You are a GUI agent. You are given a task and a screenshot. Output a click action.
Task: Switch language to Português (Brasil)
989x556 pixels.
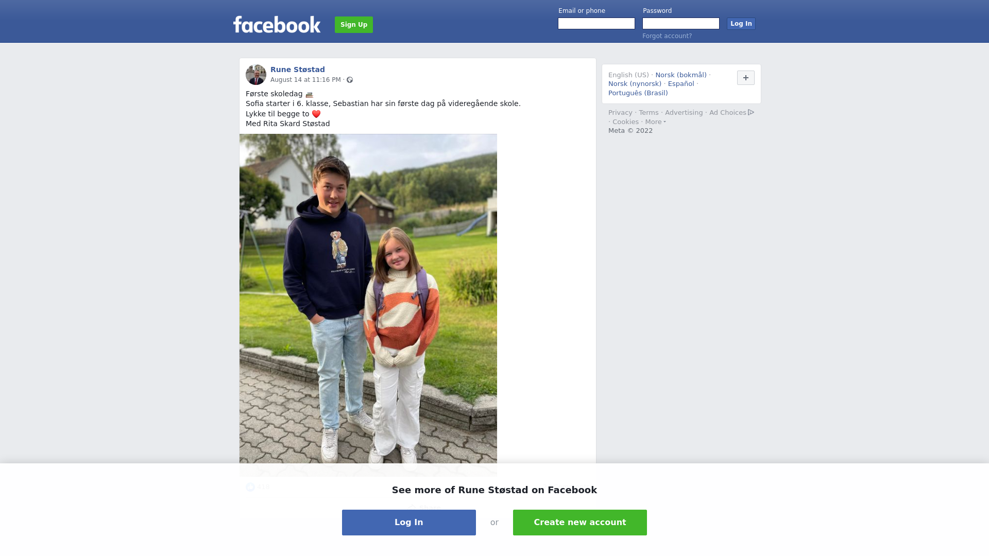[x=638, y=93]
